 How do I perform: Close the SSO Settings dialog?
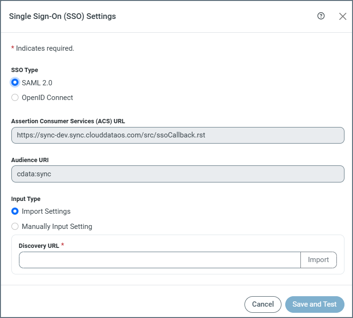[343, 16]
